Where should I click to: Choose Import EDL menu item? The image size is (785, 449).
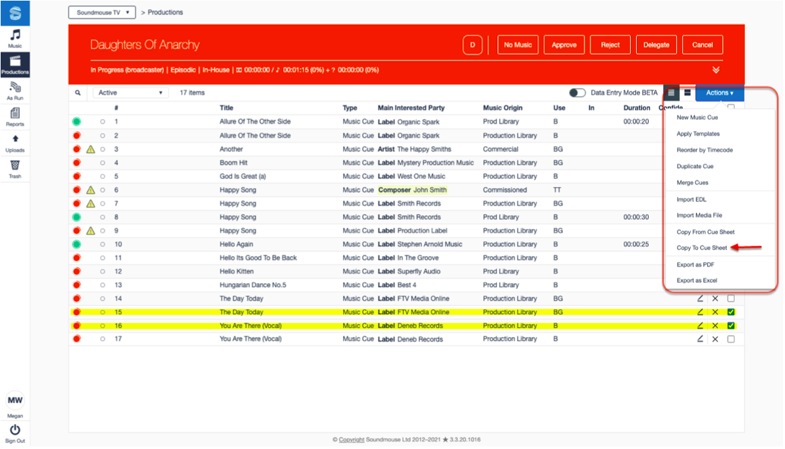coord(691,199)
